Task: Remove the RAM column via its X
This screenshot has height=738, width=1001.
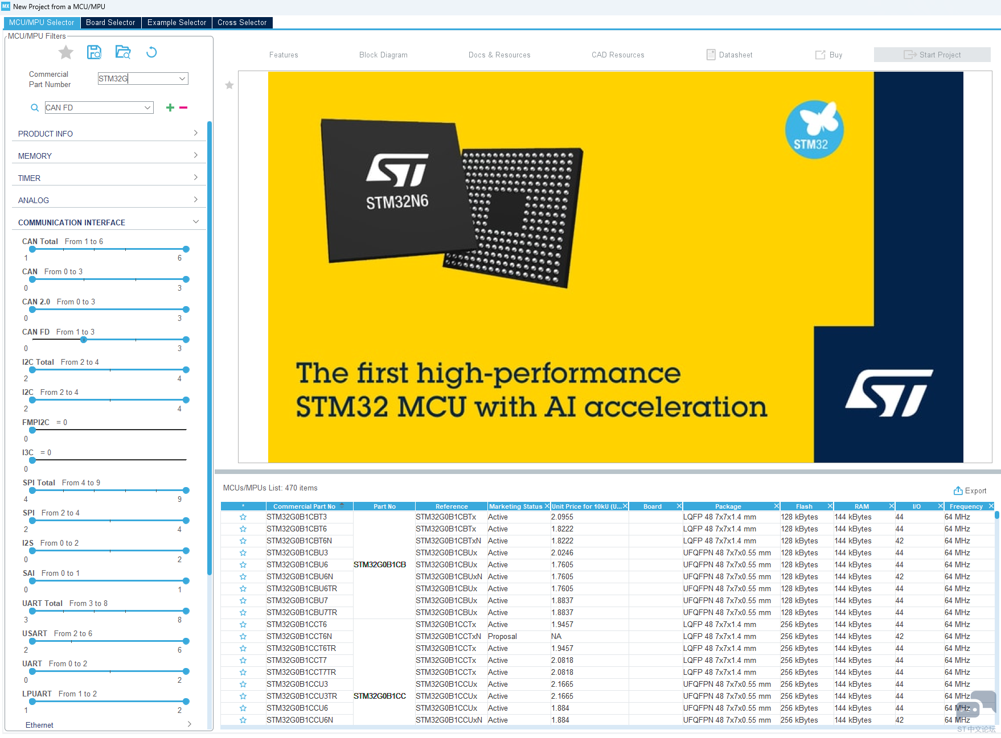Action: pyautogui.click(x=892, y=506)
